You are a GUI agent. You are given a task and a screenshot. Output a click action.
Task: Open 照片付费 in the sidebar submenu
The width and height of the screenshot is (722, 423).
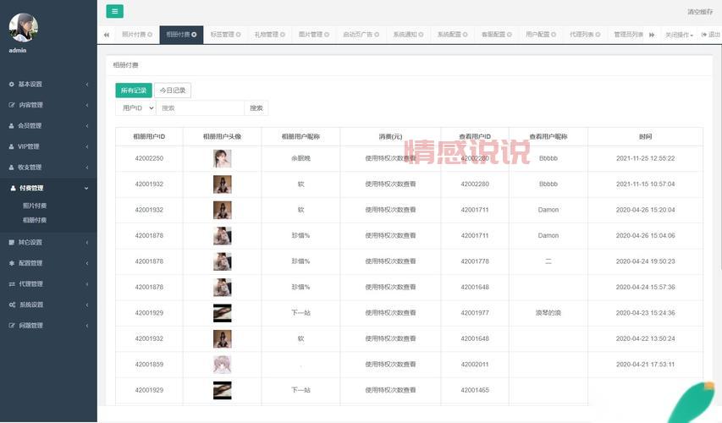coord(35,206)
